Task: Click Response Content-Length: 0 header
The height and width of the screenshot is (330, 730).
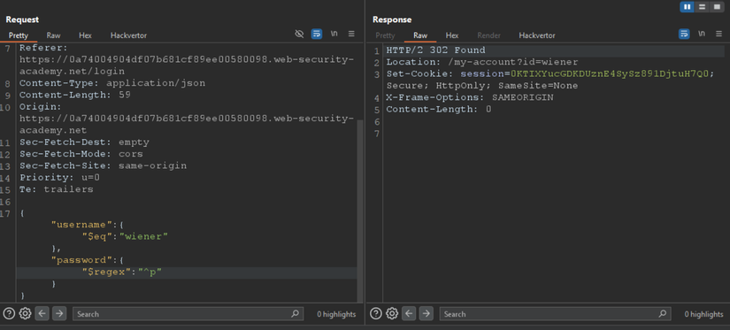Action: [439, 110]
